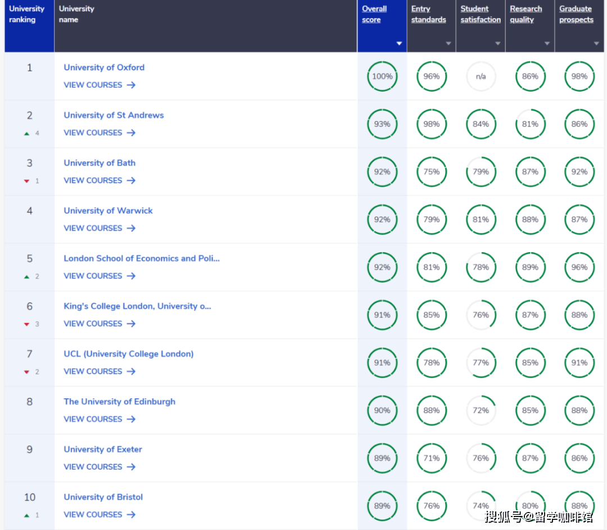This screenshot has height=530, width=607.
Task: Click Edinburgh's 72% student satisfaction circle
Action: (x=481, y=410)
